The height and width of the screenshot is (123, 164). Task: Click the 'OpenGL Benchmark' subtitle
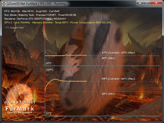point(20,112)
